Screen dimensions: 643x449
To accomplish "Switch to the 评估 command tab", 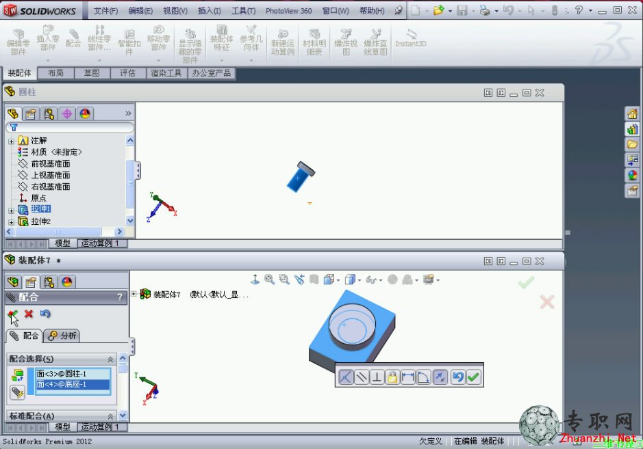I will 128,73.
